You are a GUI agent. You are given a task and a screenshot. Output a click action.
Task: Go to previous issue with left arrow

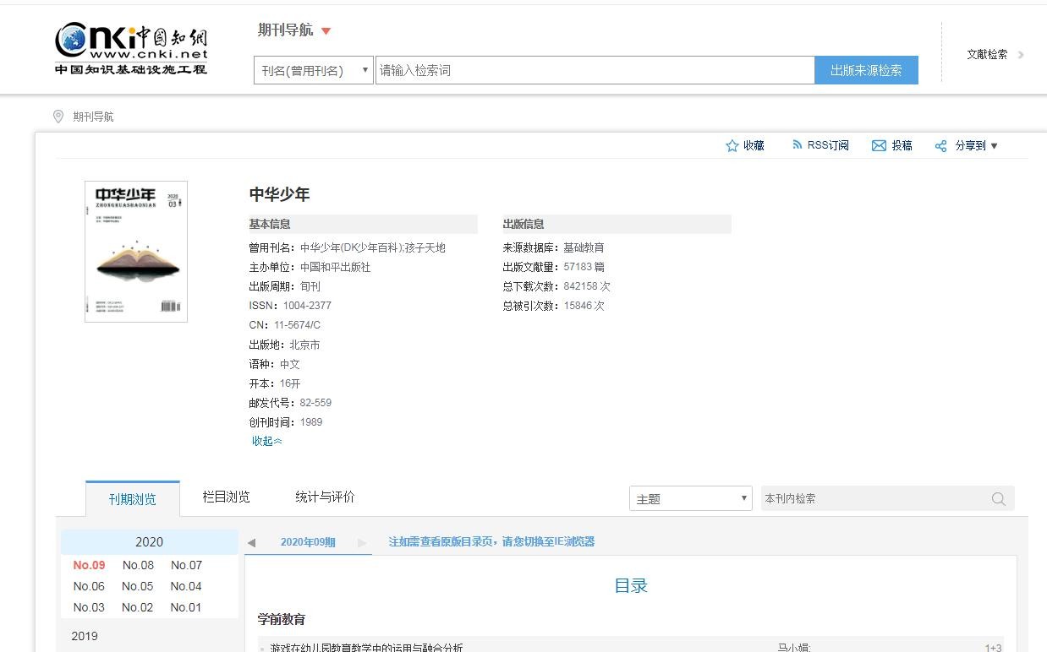click(x=251, y=542)
